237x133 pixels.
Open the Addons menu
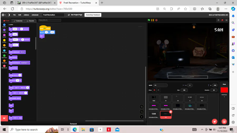point(26,15)
